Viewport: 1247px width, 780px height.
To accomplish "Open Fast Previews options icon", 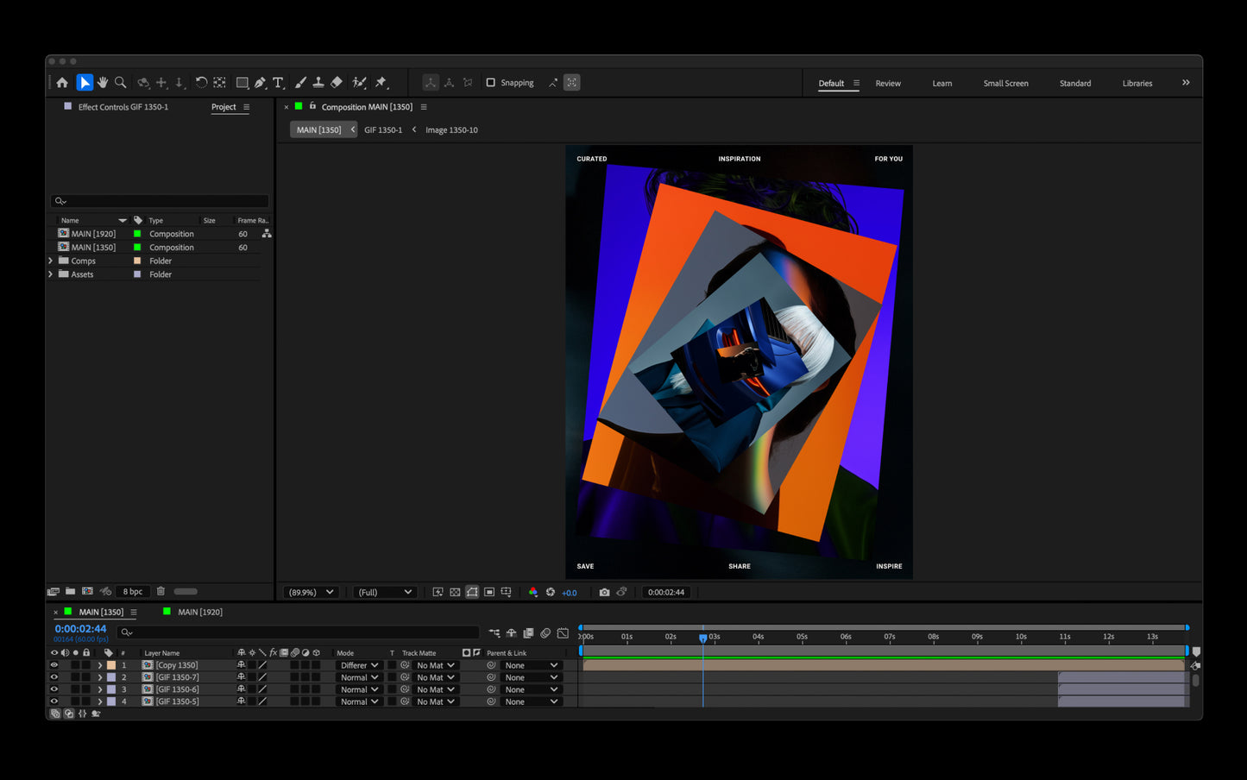I will pyautogui.click(x=438, y=592).
